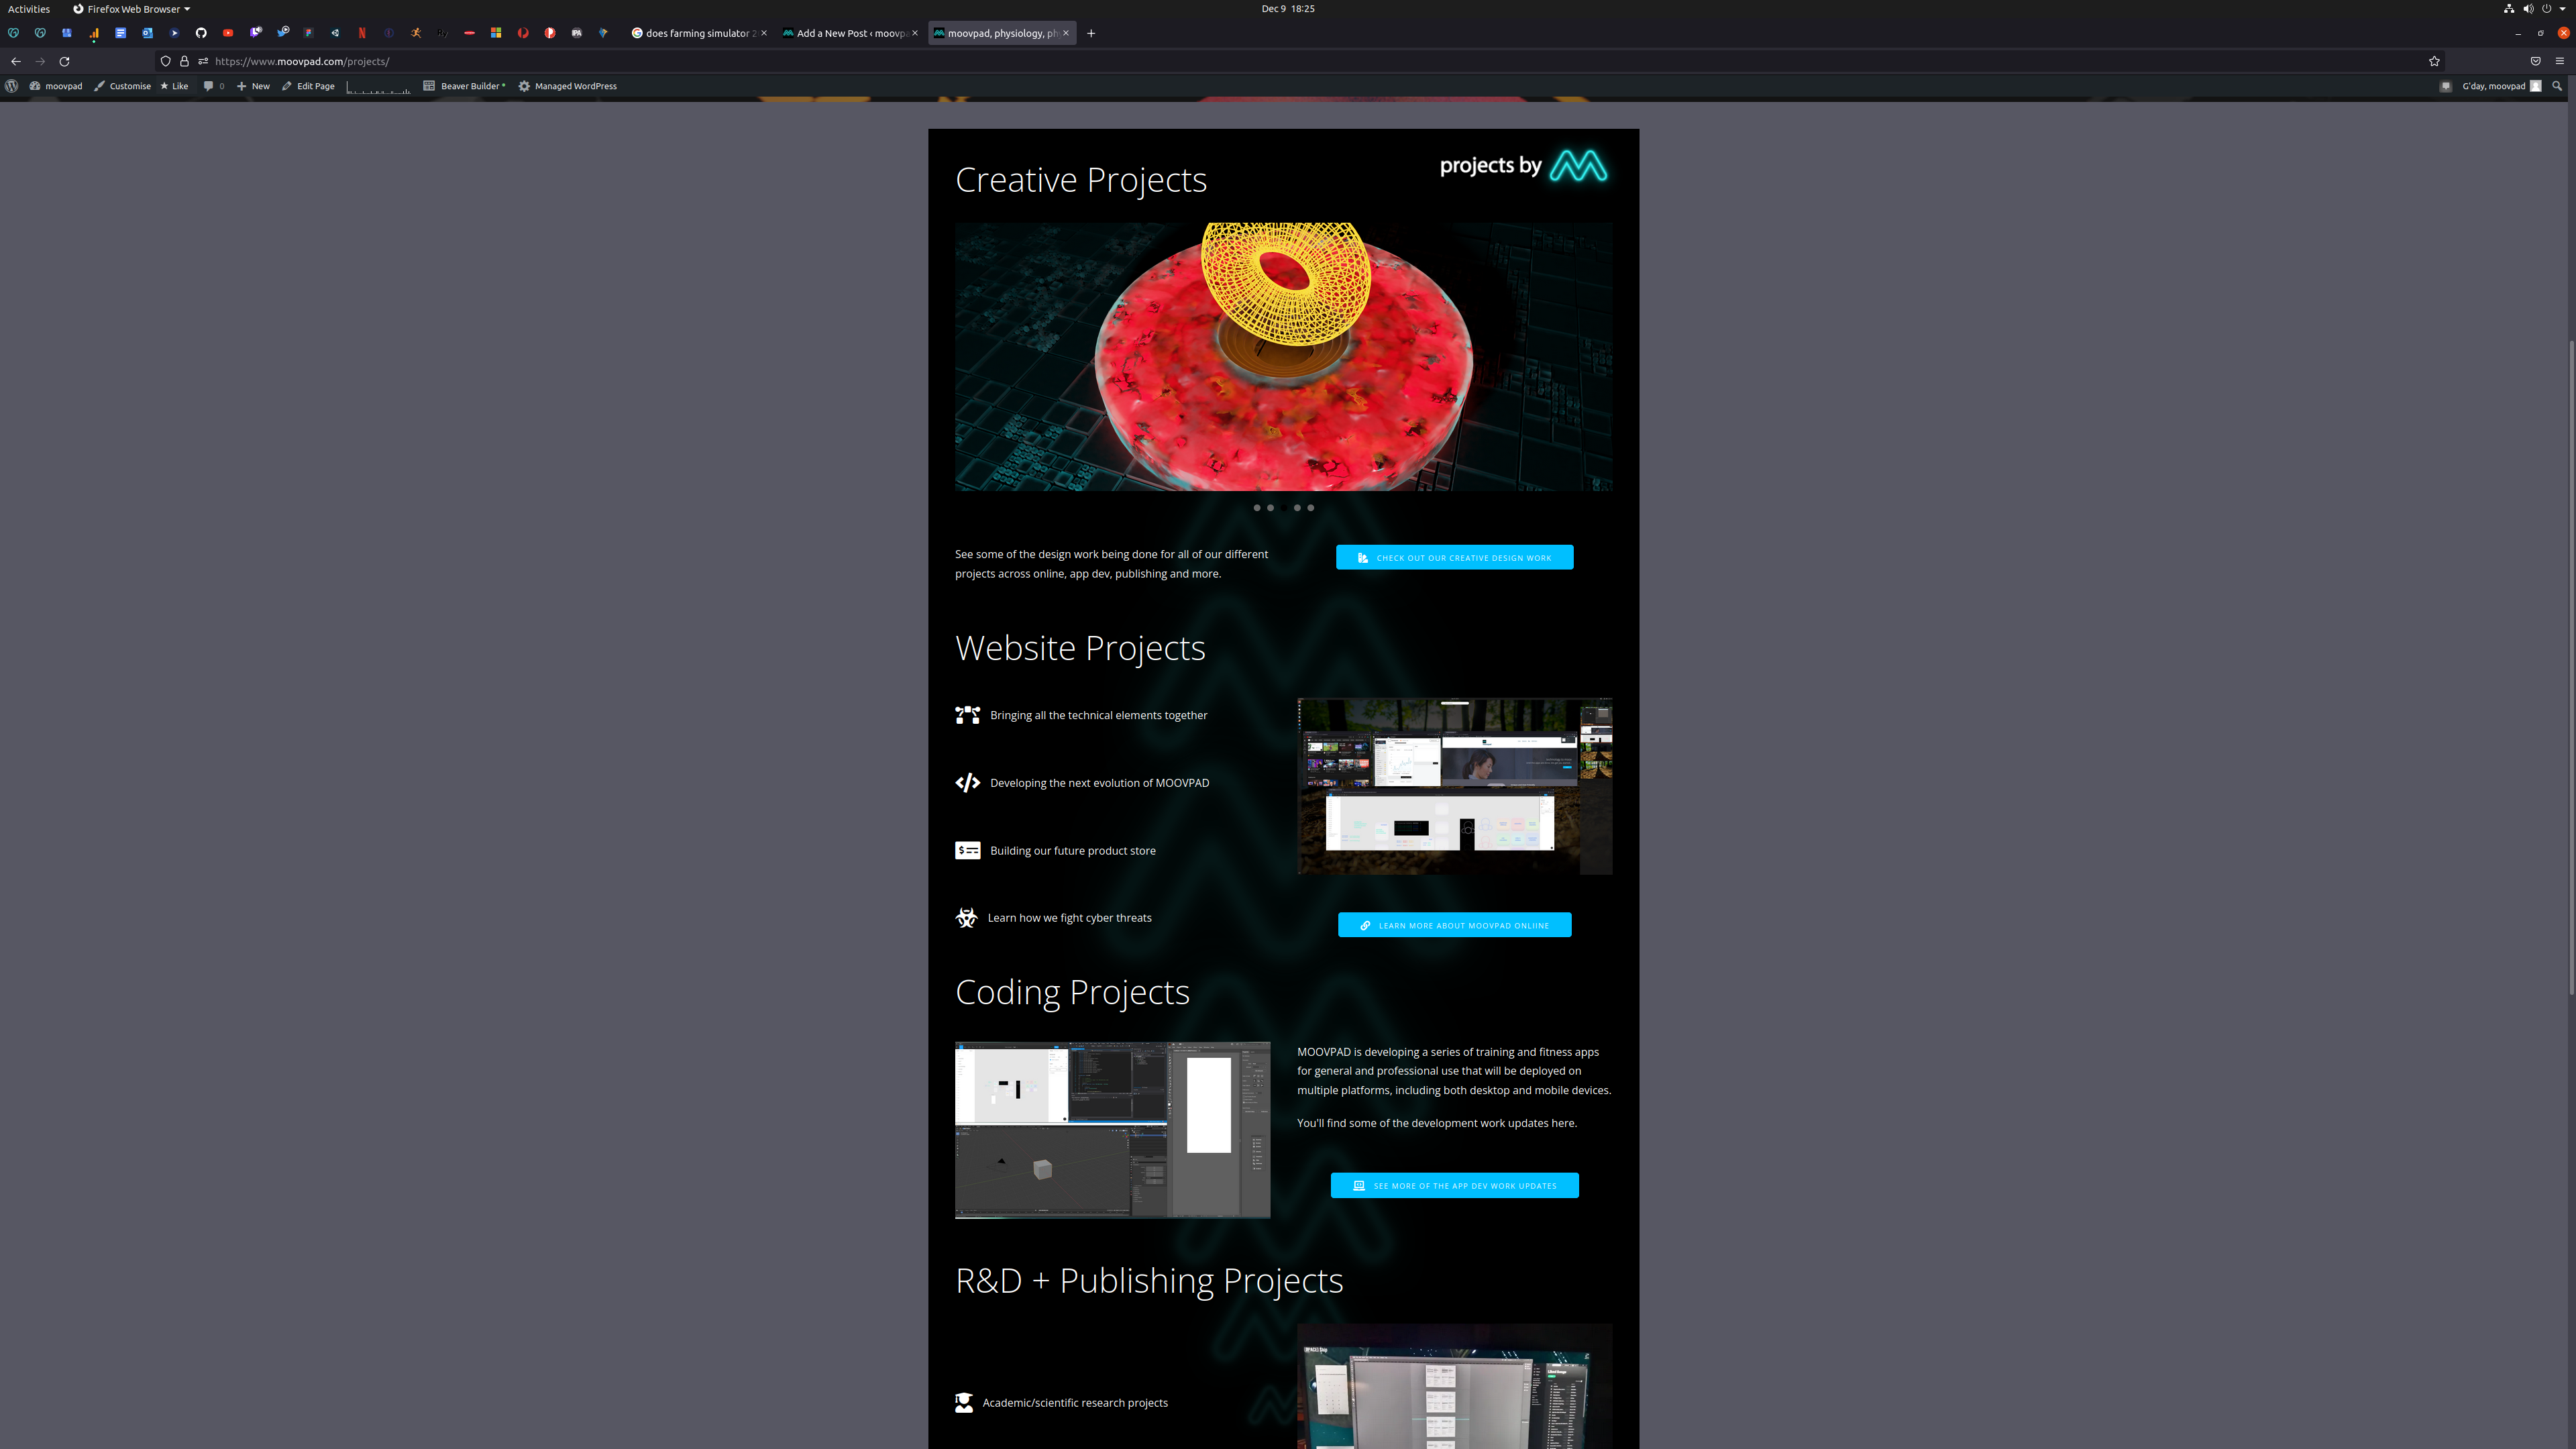
Task: Open the Outlook pinned tab
Action: click(147, 33)
